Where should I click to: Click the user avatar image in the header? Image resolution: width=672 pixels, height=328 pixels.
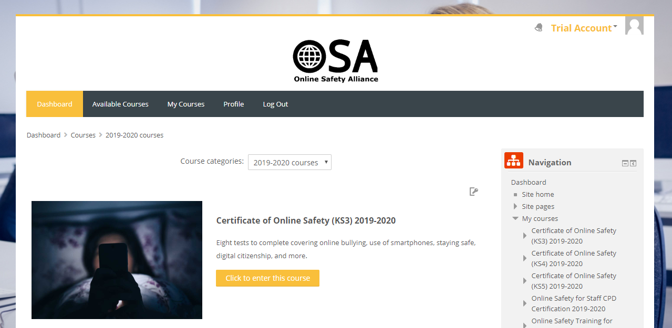(x=634, y=25)
